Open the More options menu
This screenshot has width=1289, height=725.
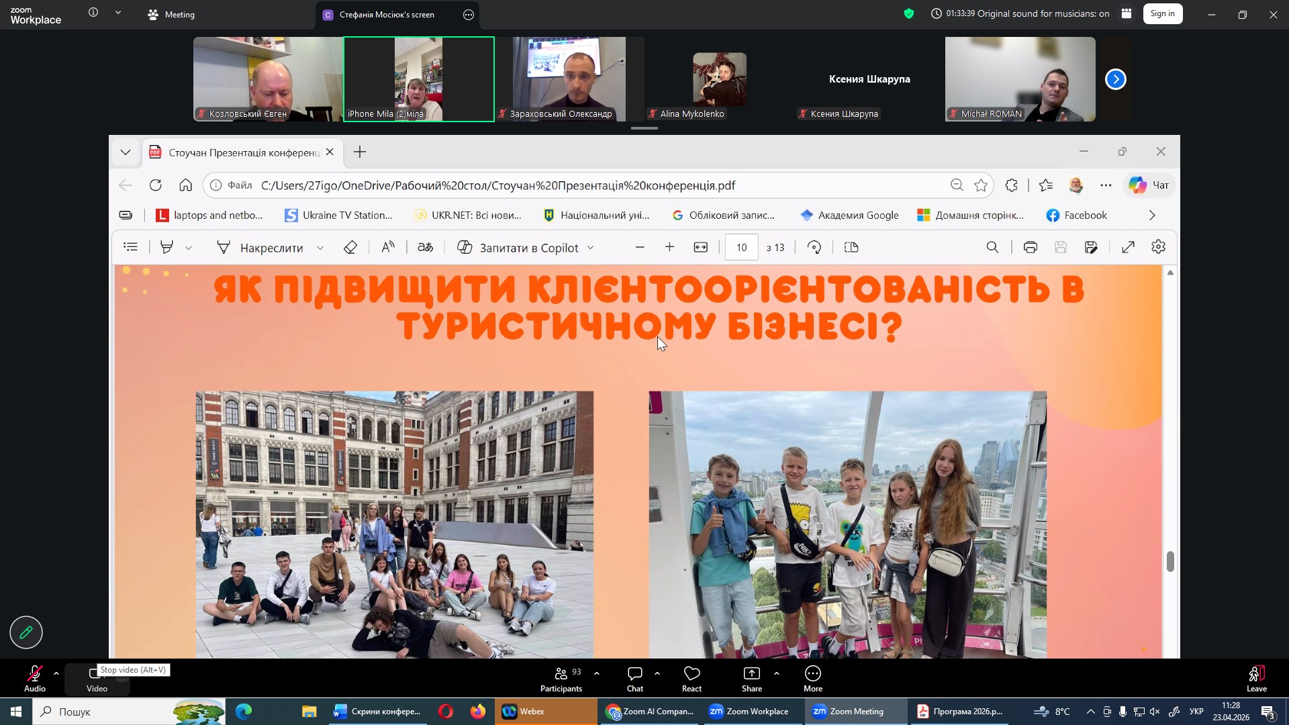[x=812, y=678]
